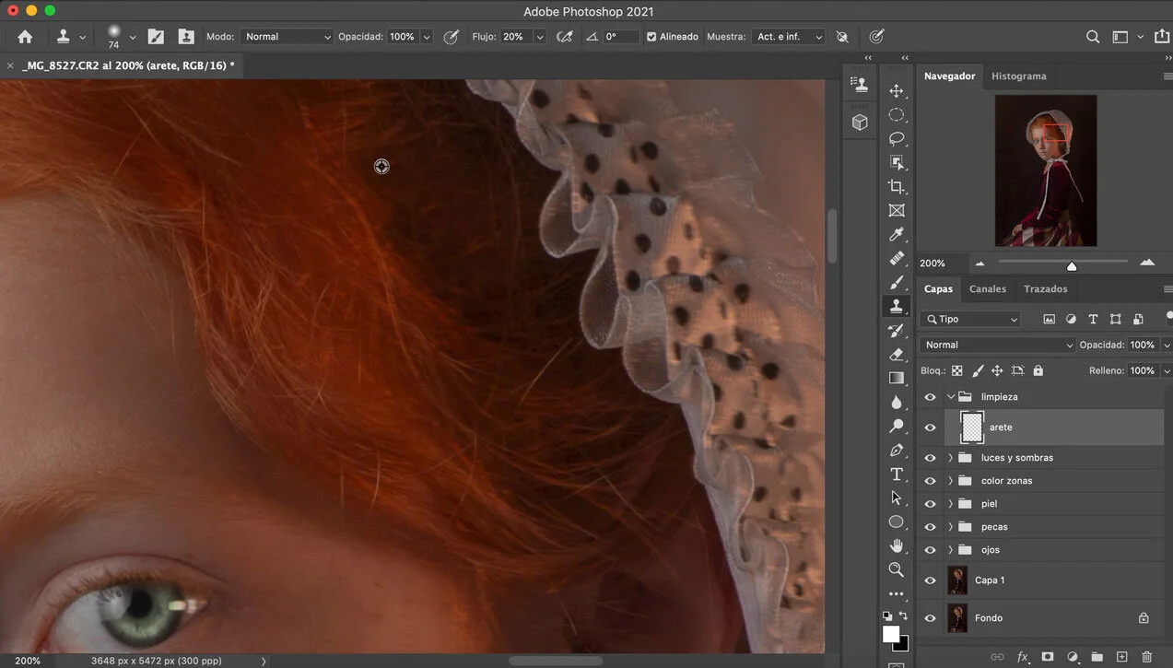This screenshot has width=1173, height=668.
Task: Select the Hand tool
Action: point(896,545)
